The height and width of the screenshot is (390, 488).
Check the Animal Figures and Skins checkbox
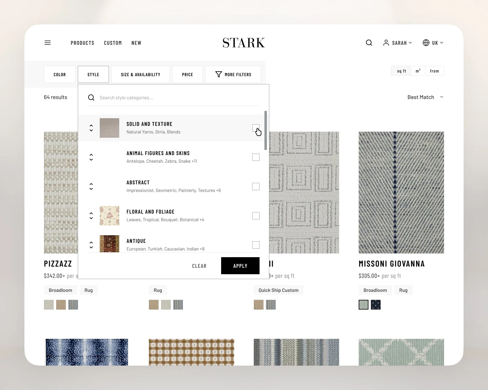(256, 157)
